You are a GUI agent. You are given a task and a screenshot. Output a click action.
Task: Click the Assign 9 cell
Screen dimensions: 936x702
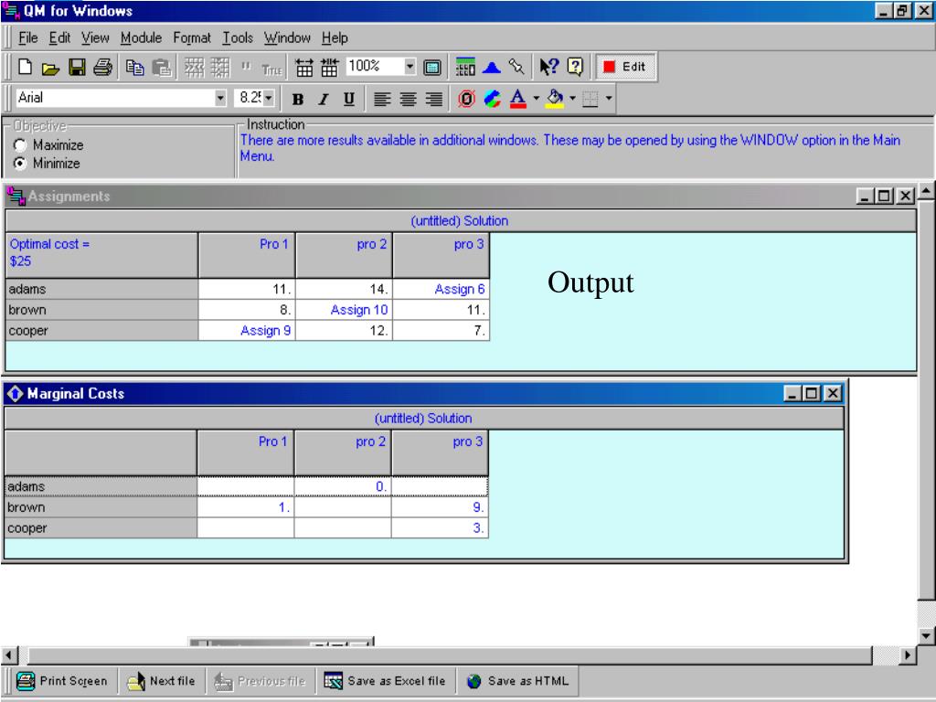[x=247, y=331]
